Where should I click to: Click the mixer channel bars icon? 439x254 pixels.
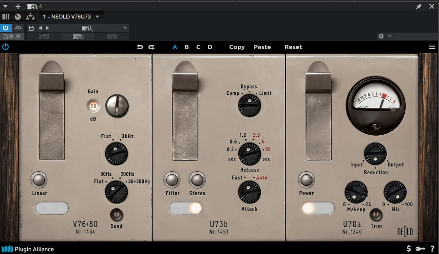pos(5,17)
